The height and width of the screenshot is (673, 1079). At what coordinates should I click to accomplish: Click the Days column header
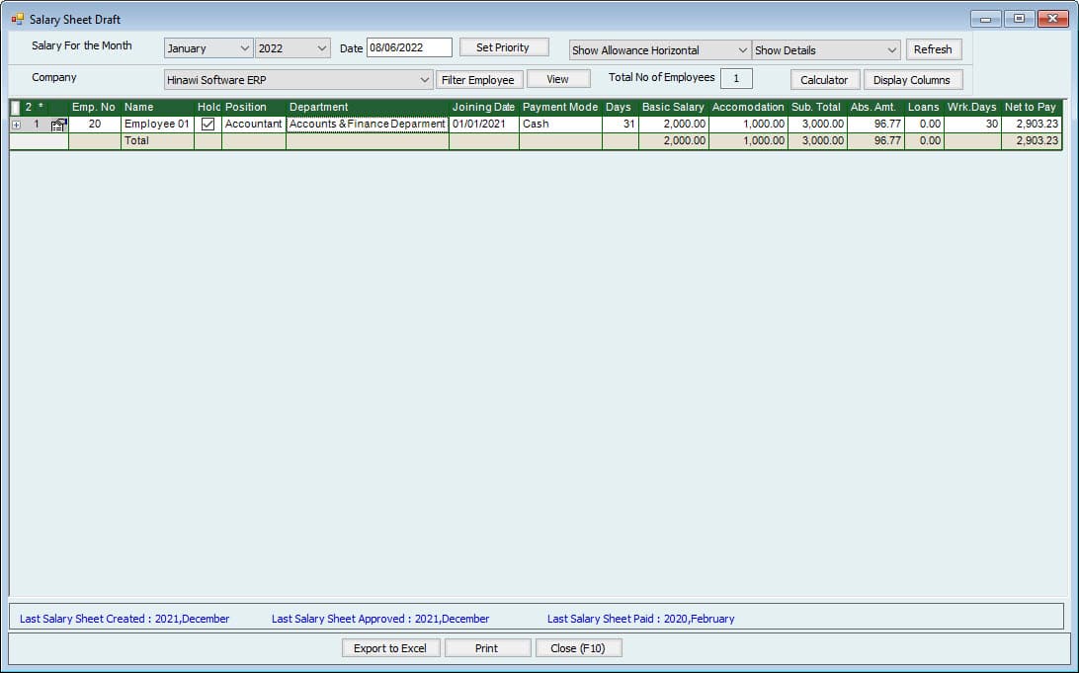pyautogui.click(x=620, y=108)
